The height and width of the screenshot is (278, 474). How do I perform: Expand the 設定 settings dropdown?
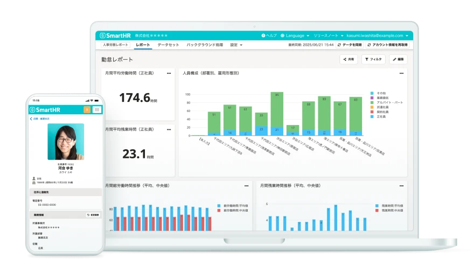[x=236, y=45]
